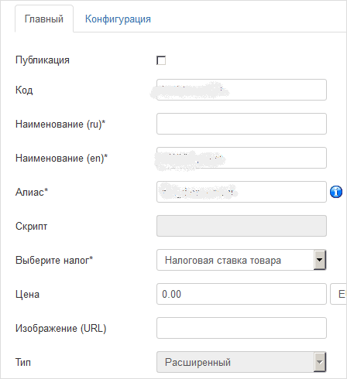The width and height of the screenshot is (347, 379).
Task: Expand the Тип dropdown showing Расширенный
Action: [242, 362]
